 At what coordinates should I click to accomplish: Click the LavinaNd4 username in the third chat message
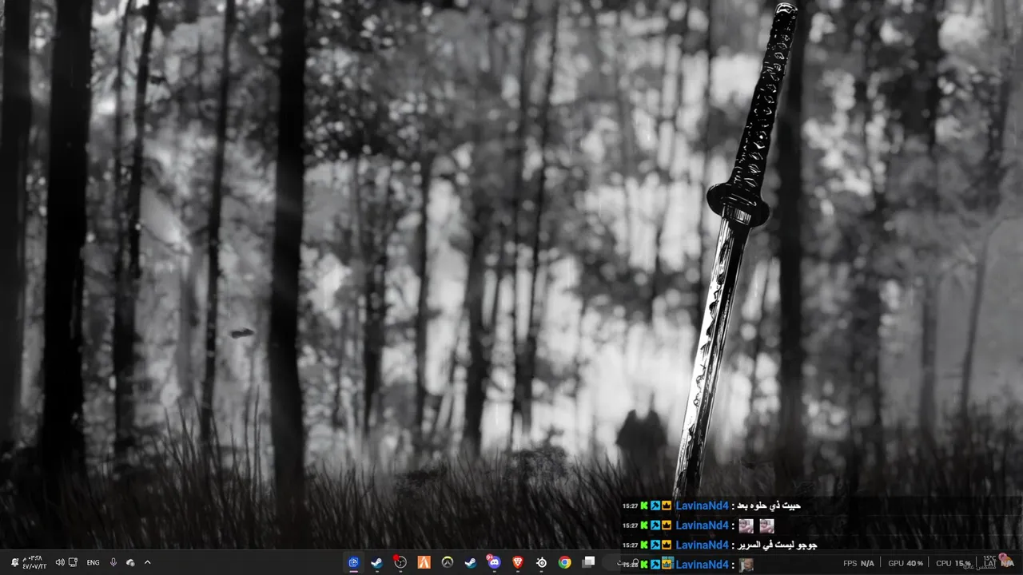click(x=702, y=545)
